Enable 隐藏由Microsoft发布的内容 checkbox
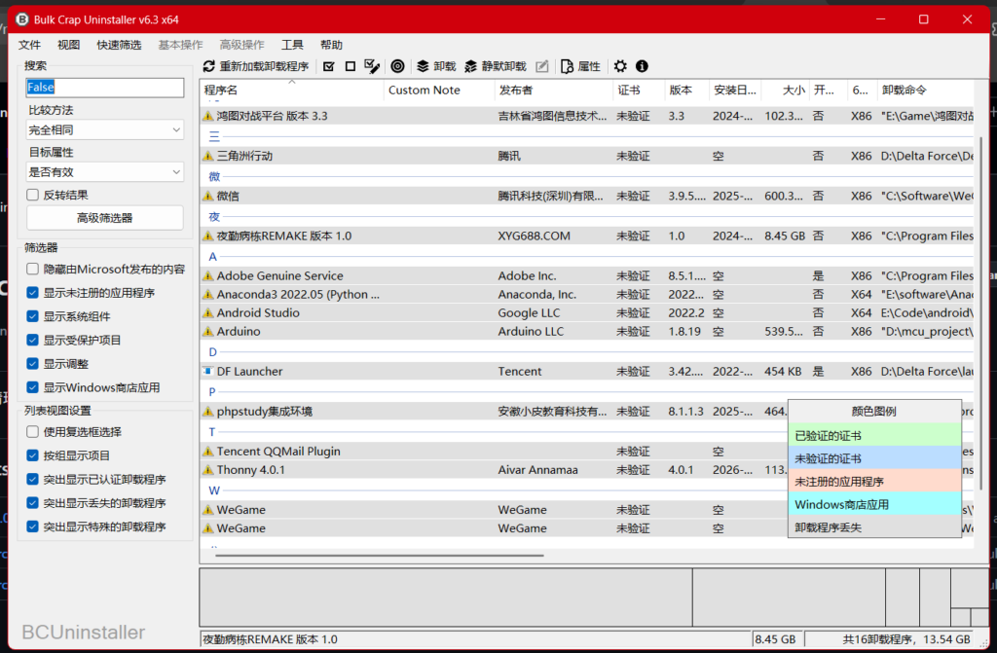The height and width of the screenshot is (653, 997). (x=32, y=269)
